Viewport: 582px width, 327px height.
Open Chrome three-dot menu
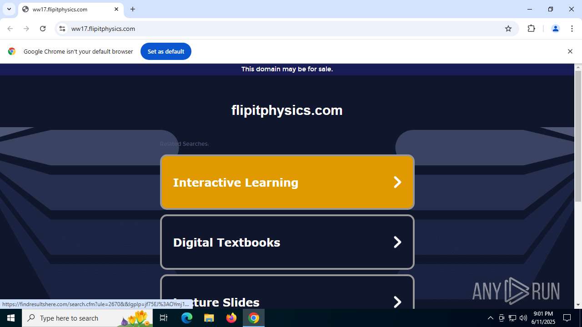coord(572,29)
